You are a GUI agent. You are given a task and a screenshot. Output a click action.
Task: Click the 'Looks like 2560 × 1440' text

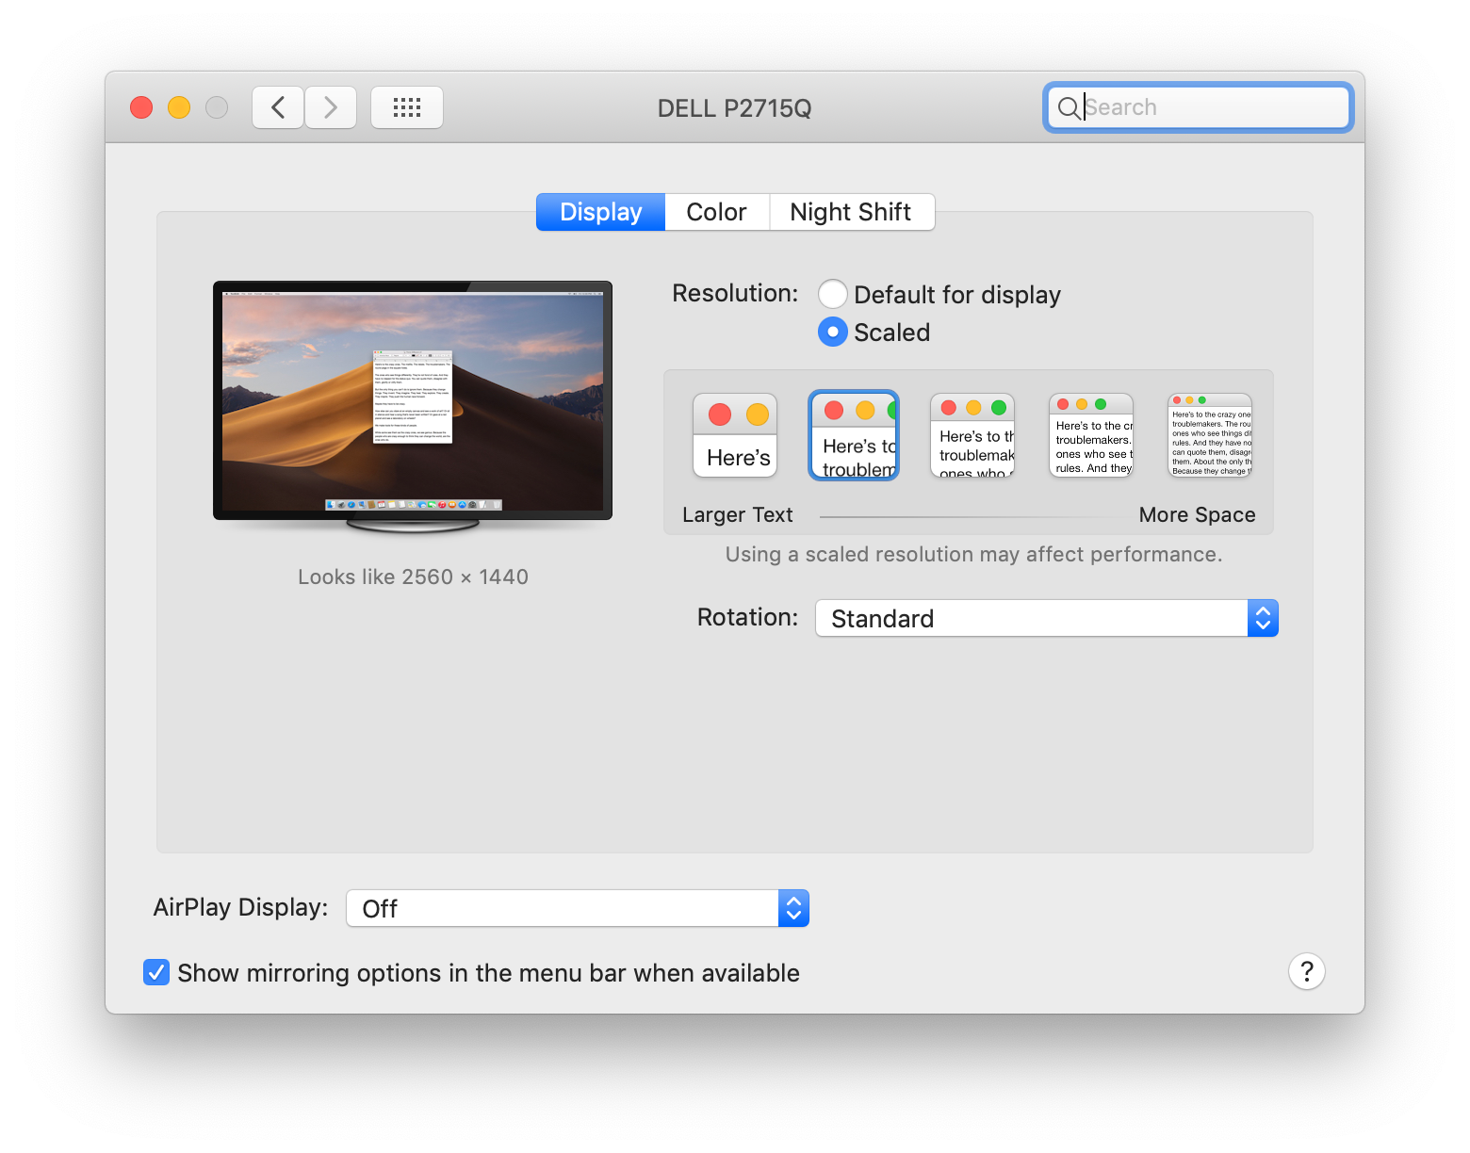(413, 576)
